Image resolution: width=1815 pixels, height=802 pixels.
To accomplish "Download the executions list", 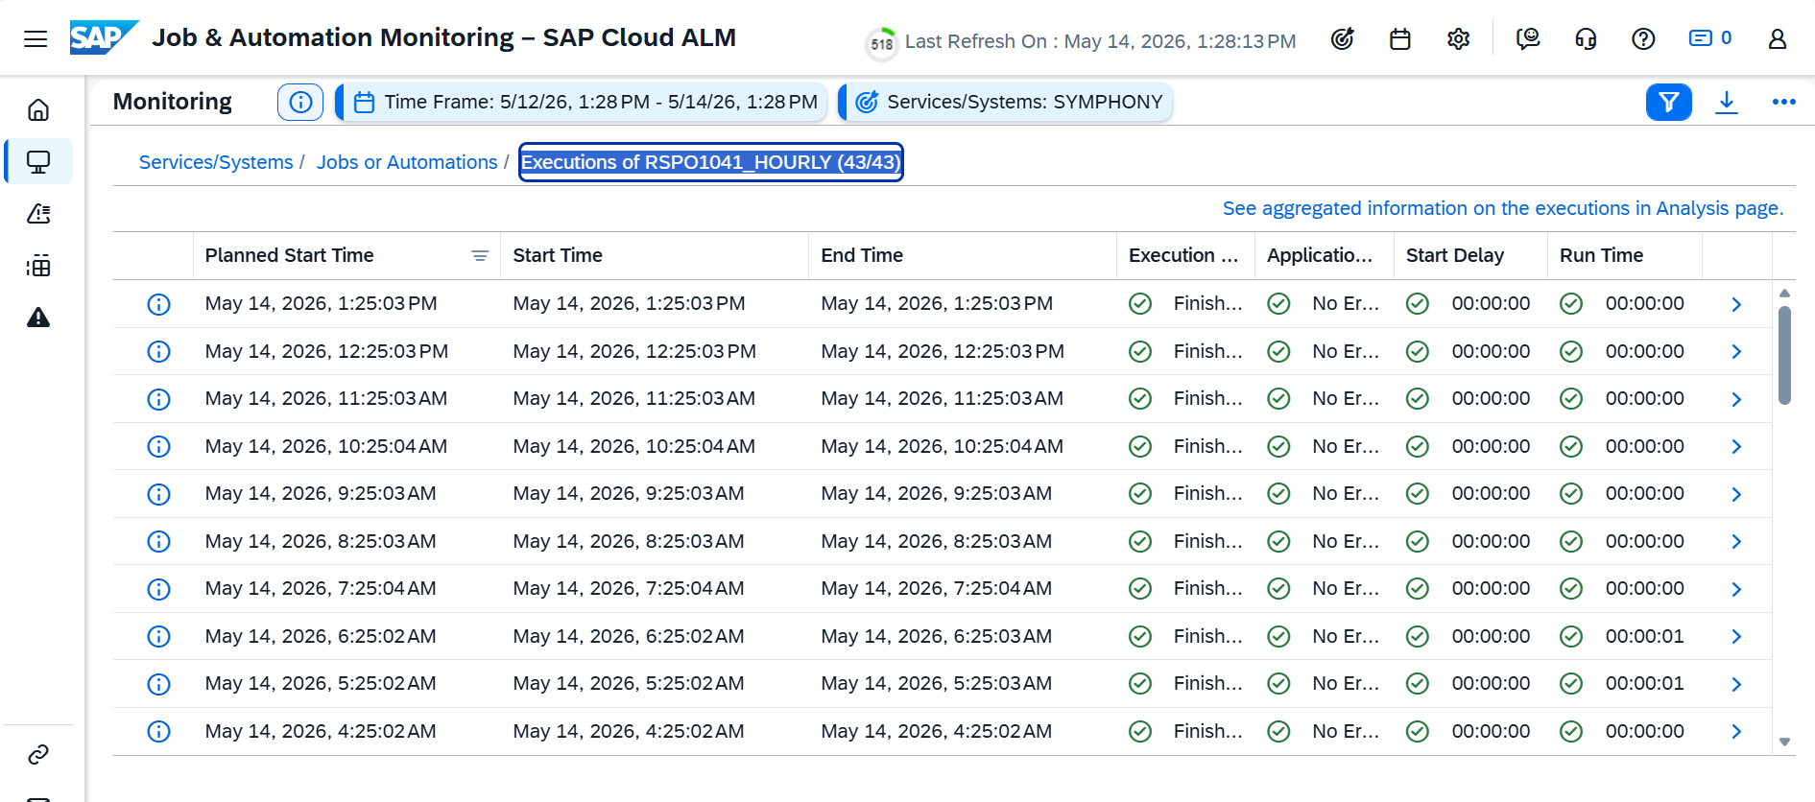I will click(1727, 102).
